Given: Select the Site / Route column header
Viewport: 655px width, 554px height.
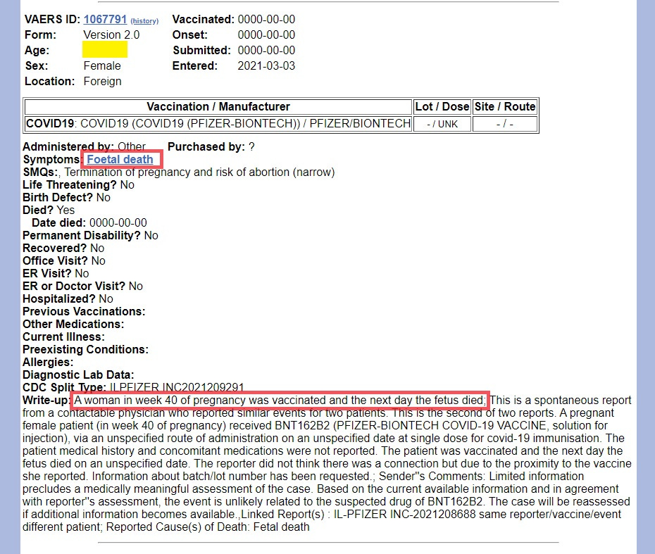Looking at the screenshot, I should 505,106.
